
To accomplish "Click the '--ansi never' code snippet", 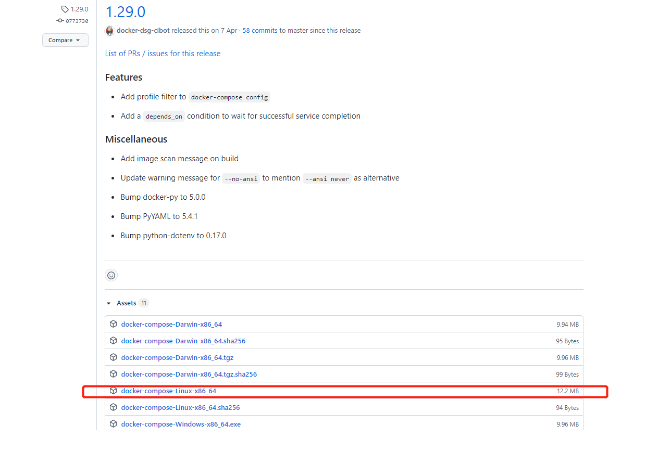I will (x=327, y=178).
